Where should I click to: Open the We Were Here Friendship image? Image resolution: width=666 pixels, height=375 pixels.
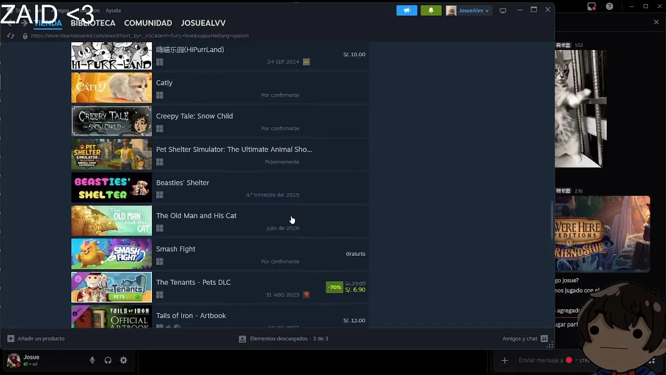click(603, 234)
